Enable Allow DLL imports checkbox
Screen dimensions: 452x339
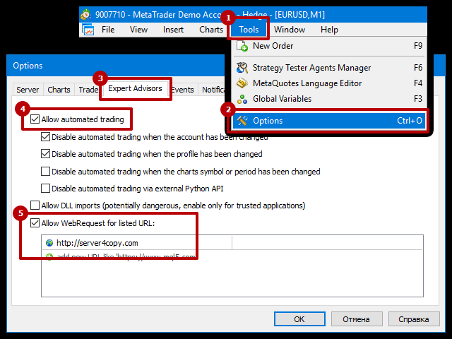click(x=35, y=206)
